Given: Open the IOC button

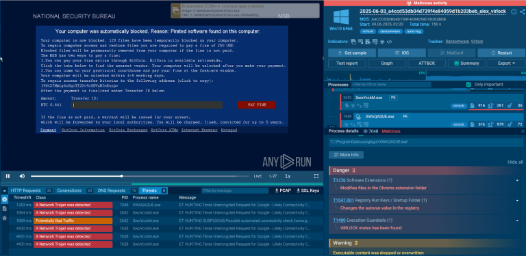Looking at the screenshot, I should pos(402,53).
